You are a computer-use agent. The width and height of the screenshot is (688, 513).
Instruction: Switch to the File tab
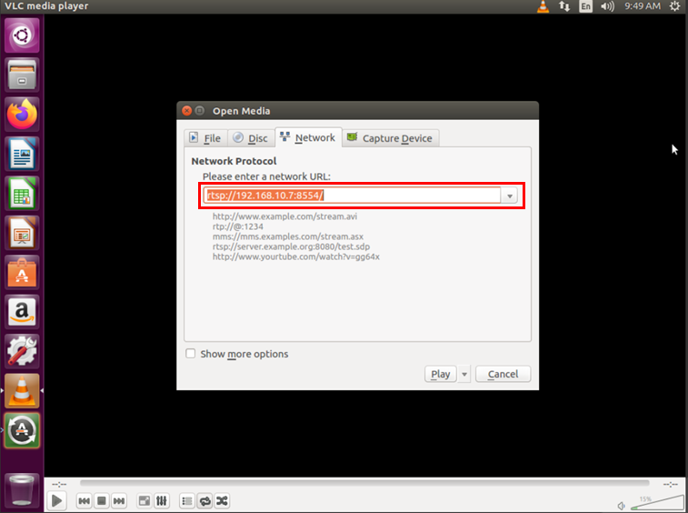205,138
